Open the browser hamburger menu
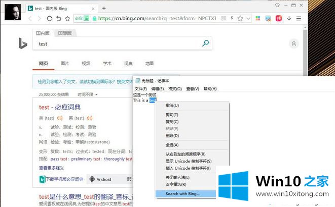 pos(299,19)
